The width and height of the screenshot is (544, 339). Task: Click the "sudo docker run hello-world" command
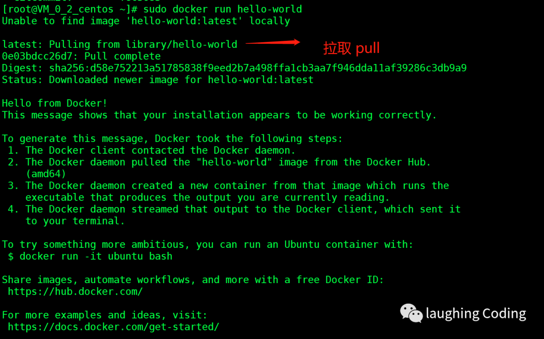click(x=223, y=9)
